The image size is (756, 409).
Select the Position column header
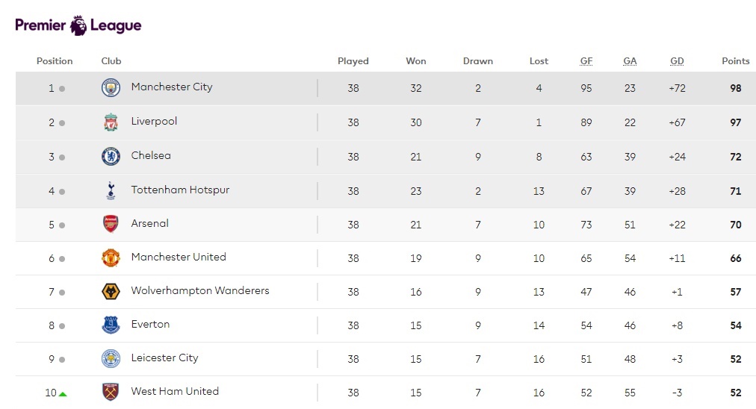[55, 61]
